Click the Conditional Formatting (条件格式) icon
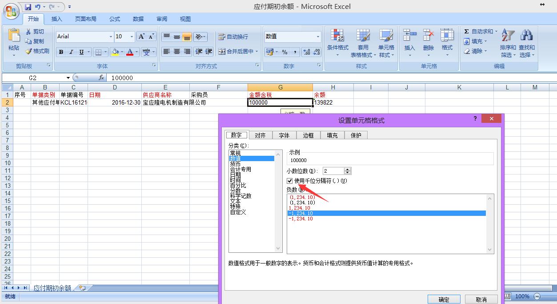The height and width of the screenshot is (304, 557). [x=337, y=43]
